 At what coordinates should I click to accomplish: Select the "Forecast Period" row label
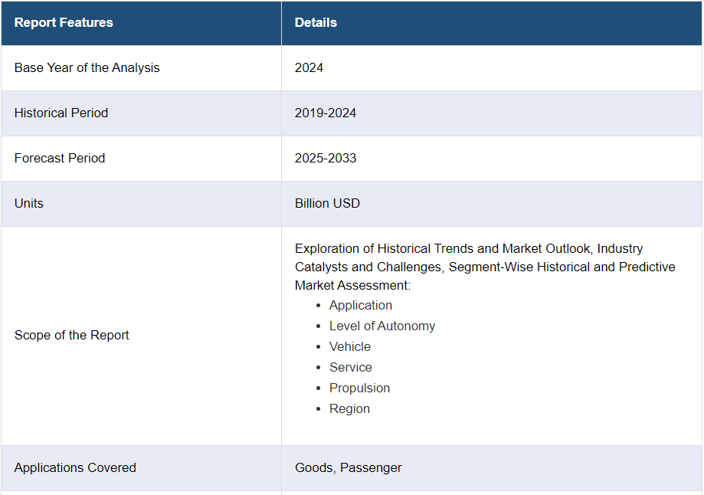(60, 159)
